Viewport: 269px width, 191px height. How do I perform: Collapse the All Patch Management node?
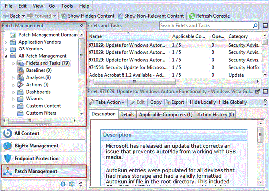pos(6,56)
